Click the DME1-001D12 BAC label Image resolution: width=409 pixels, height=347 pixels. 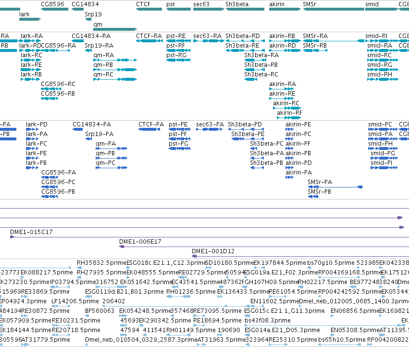[213, 251]
